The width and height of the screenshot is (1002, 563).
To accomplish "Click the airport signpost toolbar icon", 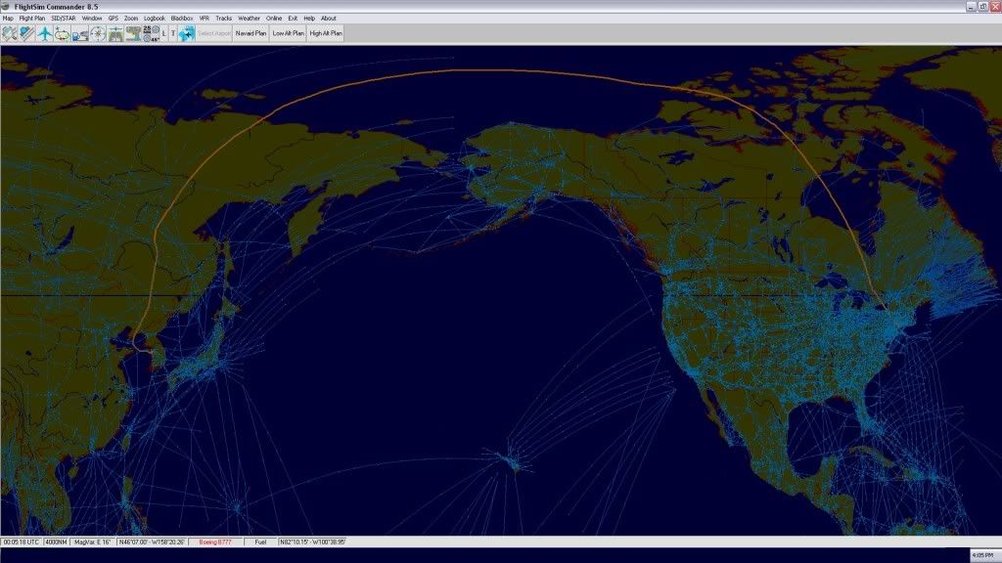I will [133, 33].
